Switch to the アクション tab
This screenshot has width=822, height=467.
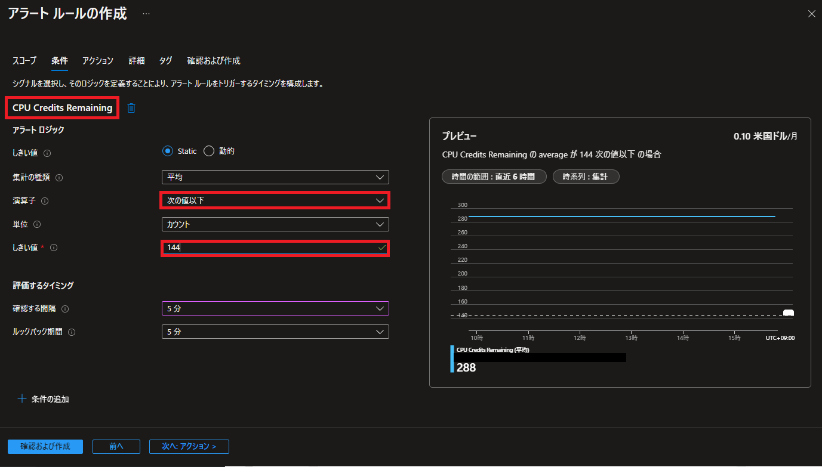point(98,61)
